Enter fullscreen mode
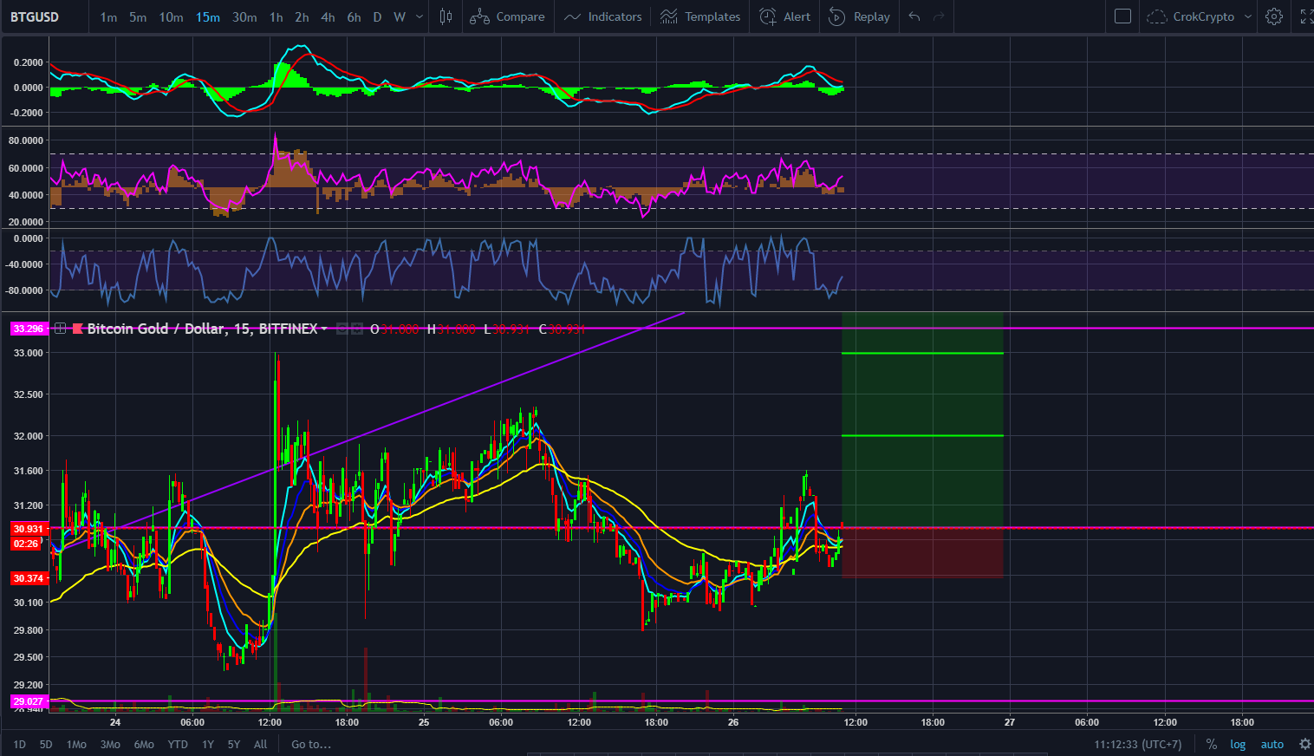This screenshot has height=756, width=1314. (1305, 16)
